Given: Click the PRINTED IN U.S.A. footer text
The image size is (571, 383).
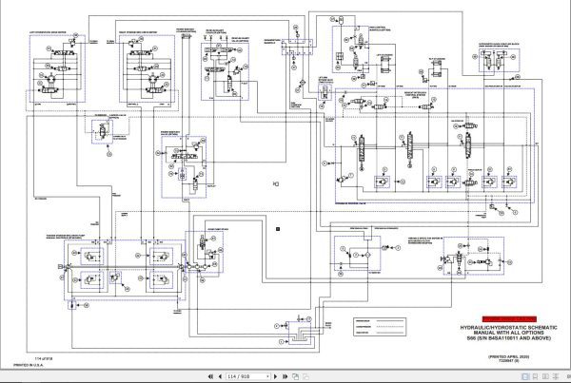Looking at the screenshot, I should coord(29,365).
